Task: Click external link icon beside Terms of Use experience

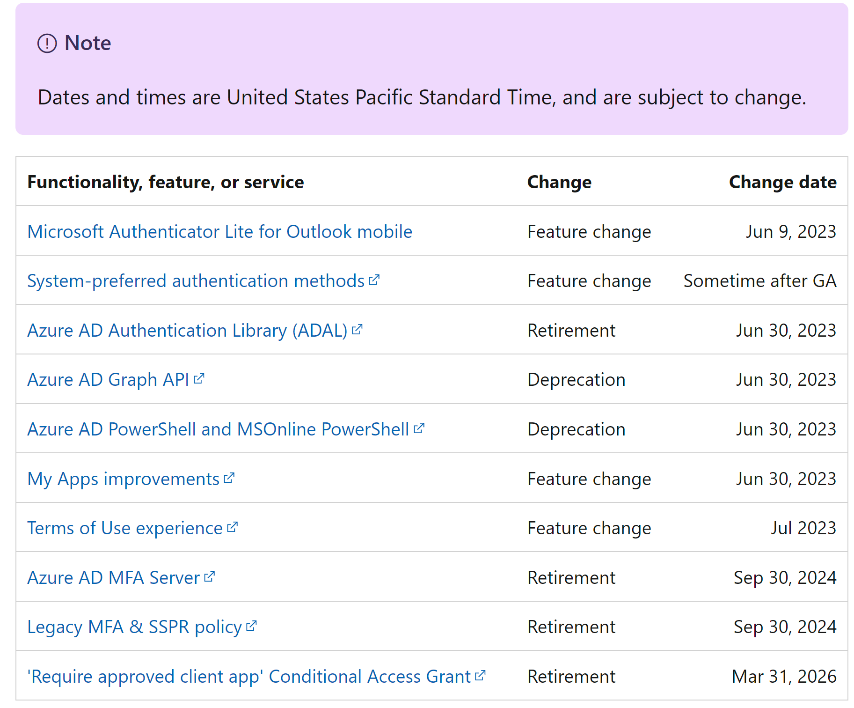Action: tap(233, 527)
